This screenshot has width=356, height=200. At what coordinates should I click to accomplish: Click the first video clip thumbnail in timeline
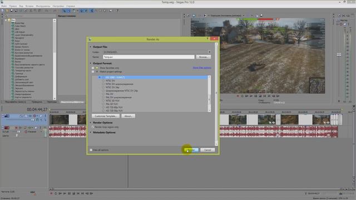click(60, 119)
